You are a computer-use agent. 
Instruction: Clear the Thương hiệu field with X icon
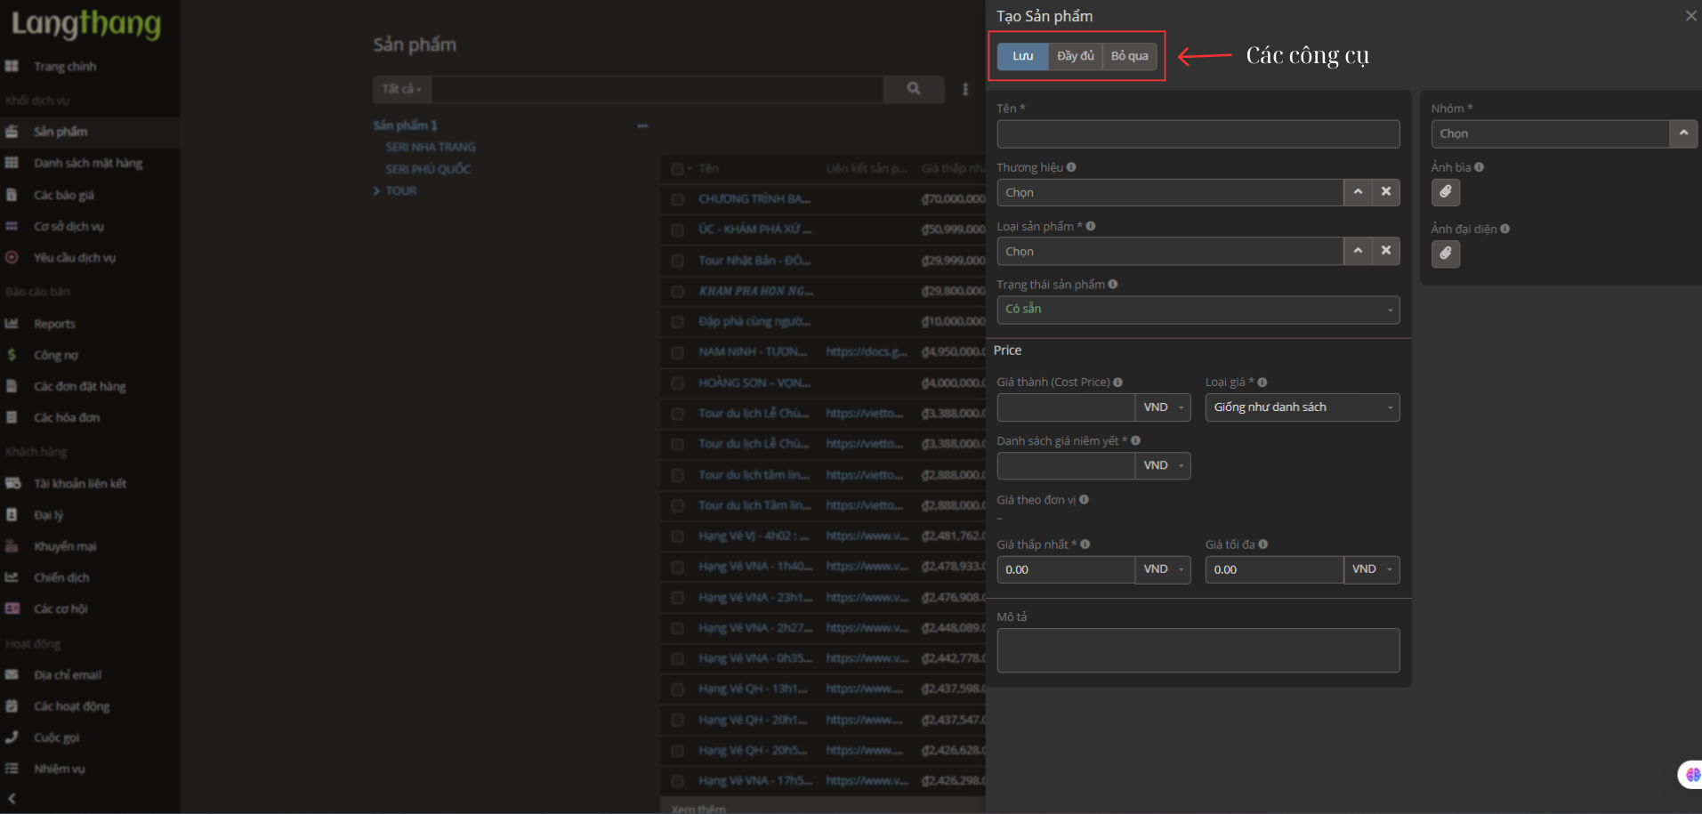1385,192
